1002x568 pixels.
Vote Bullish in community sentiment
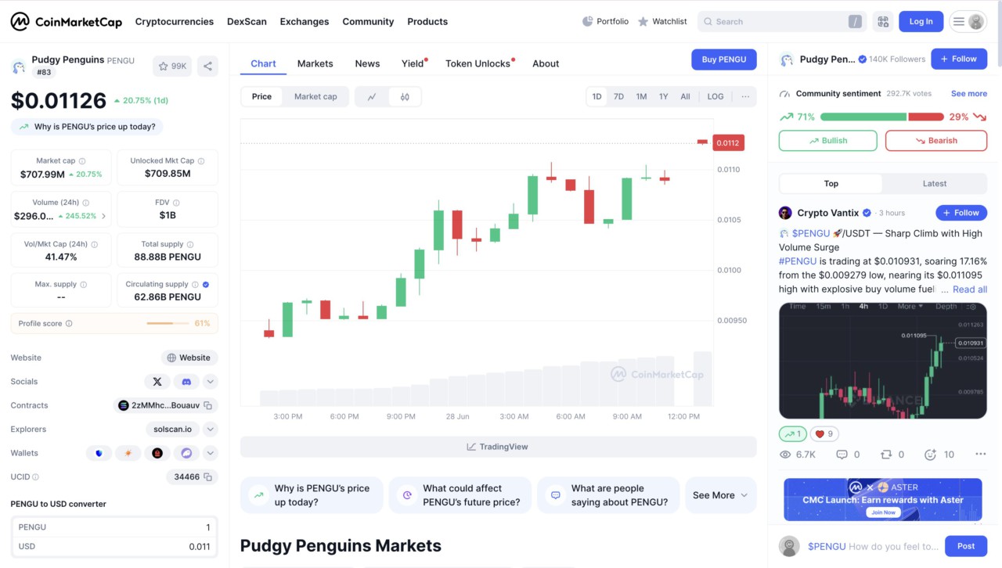pos(827,140)
